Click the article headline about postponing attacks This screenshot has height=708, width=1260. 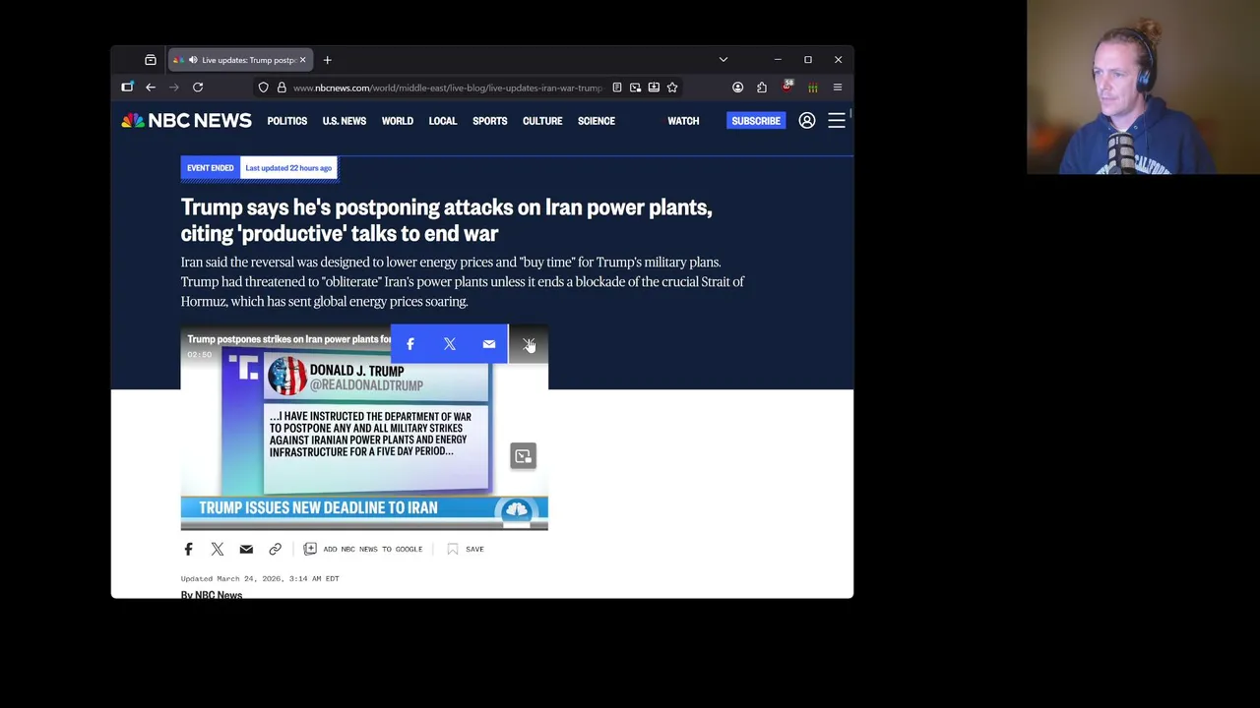pos(446,219)
